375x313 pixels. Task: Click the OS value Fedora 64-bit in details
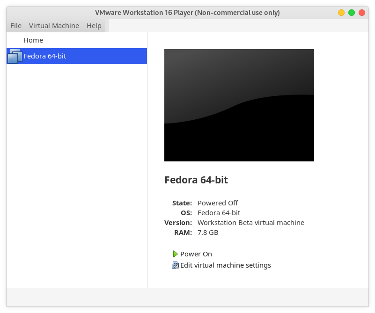(219, 213)
